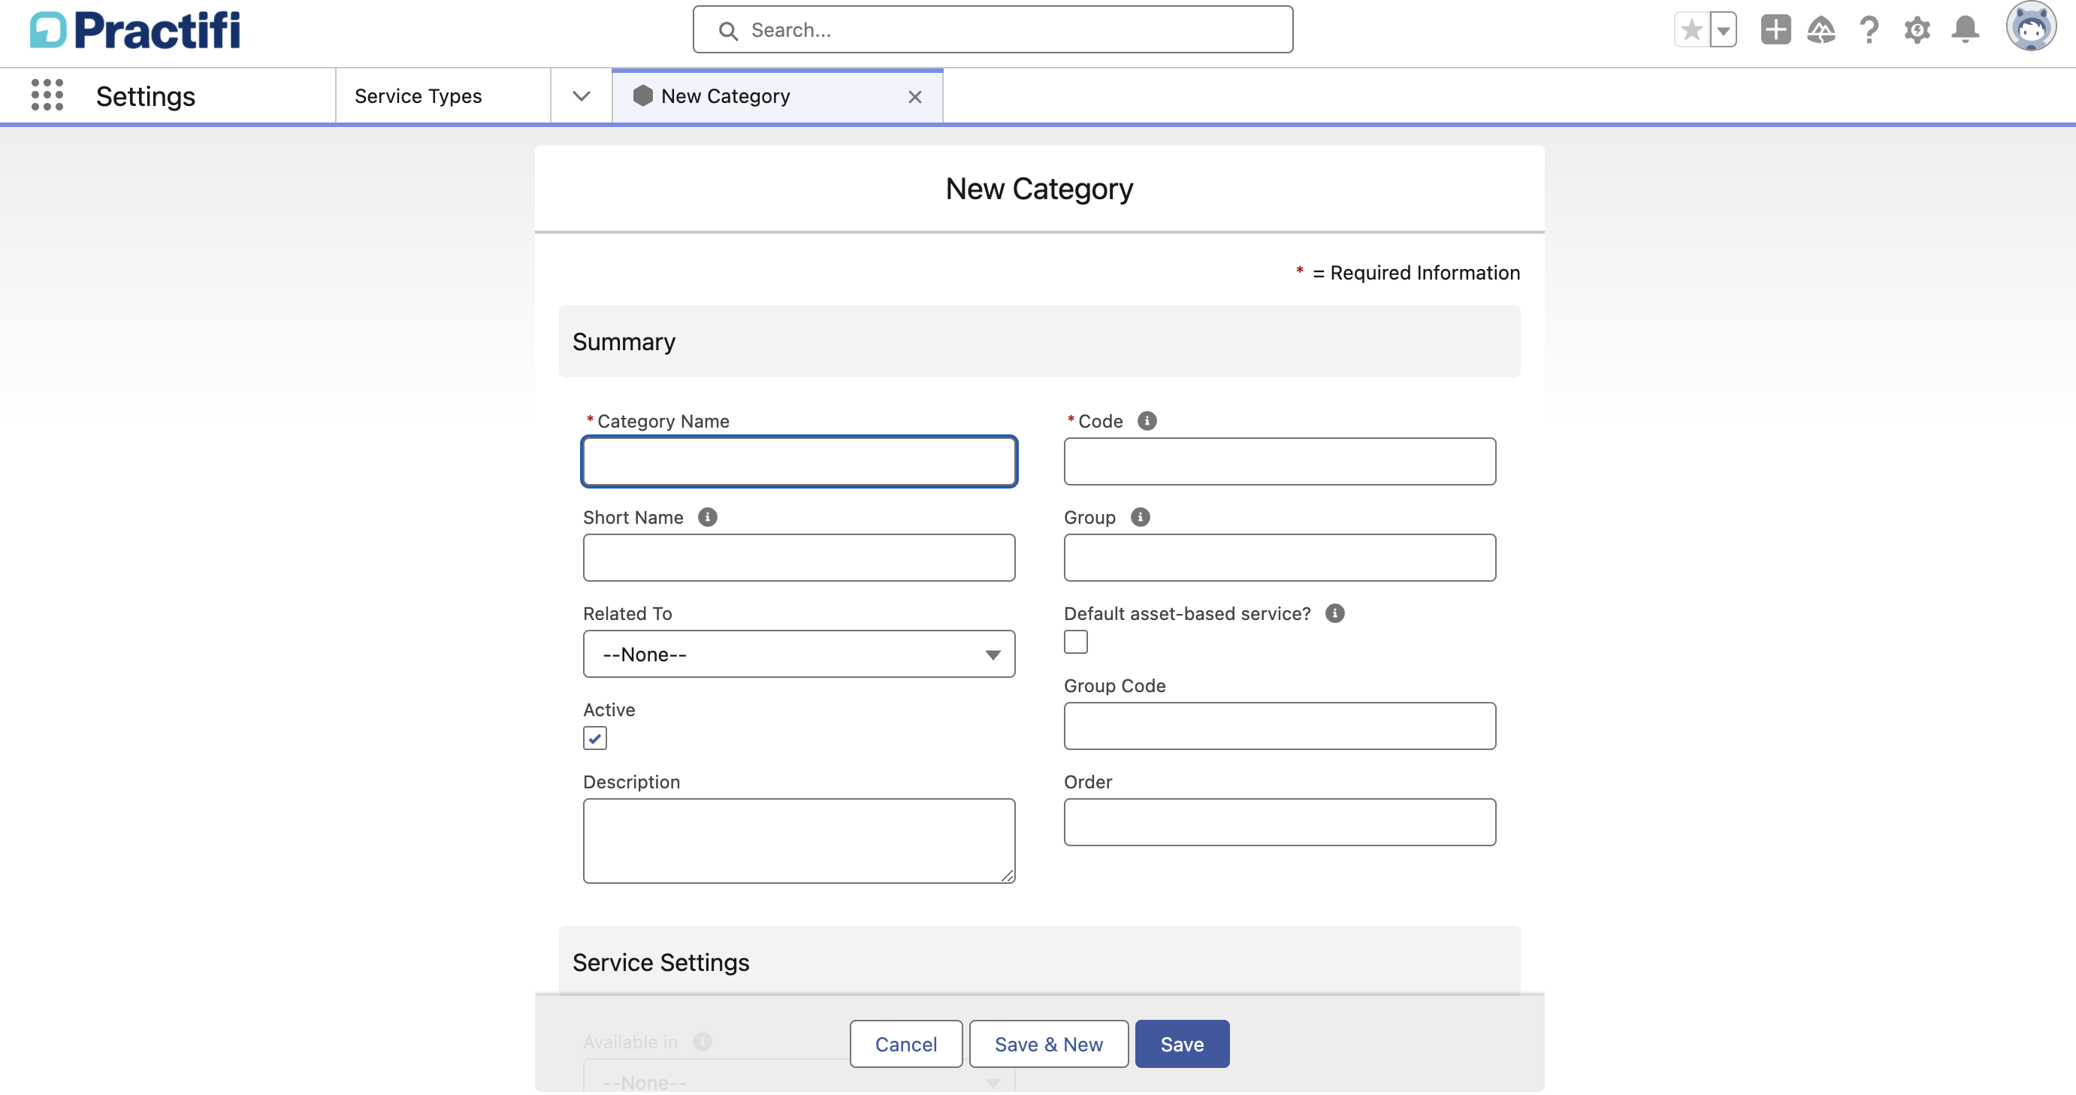Click the Order input field
The image size is (2076, 1095).
click(x=1280, y=821)
